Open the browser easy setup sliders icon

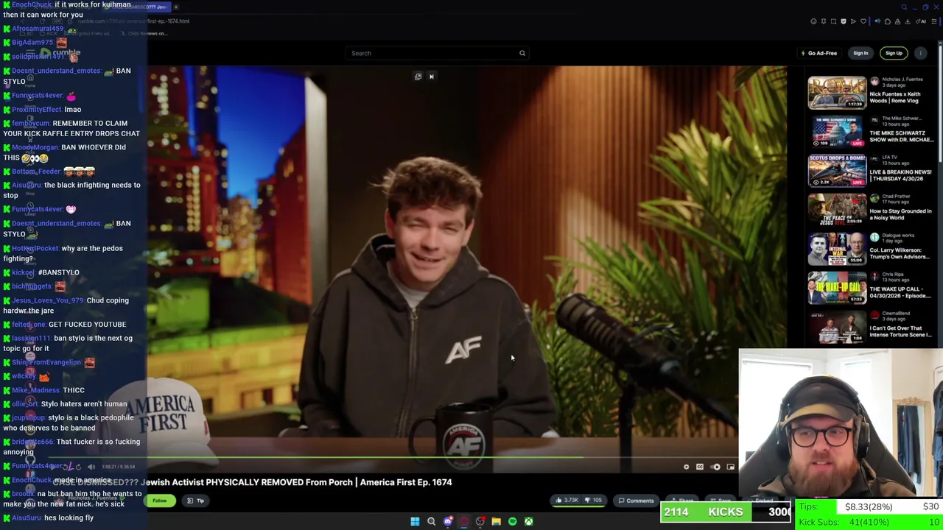(934, 21)
